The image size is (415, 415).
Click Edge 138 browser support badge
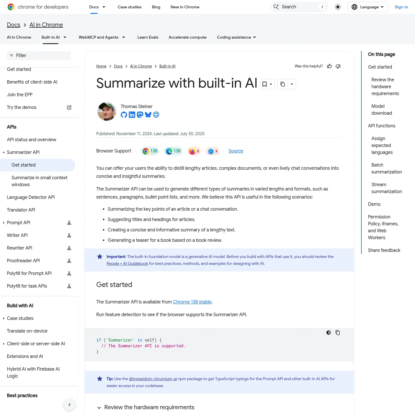[x=173, y=151]
